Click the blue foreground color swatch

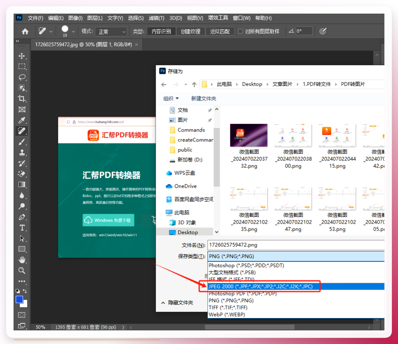point(19,299)
